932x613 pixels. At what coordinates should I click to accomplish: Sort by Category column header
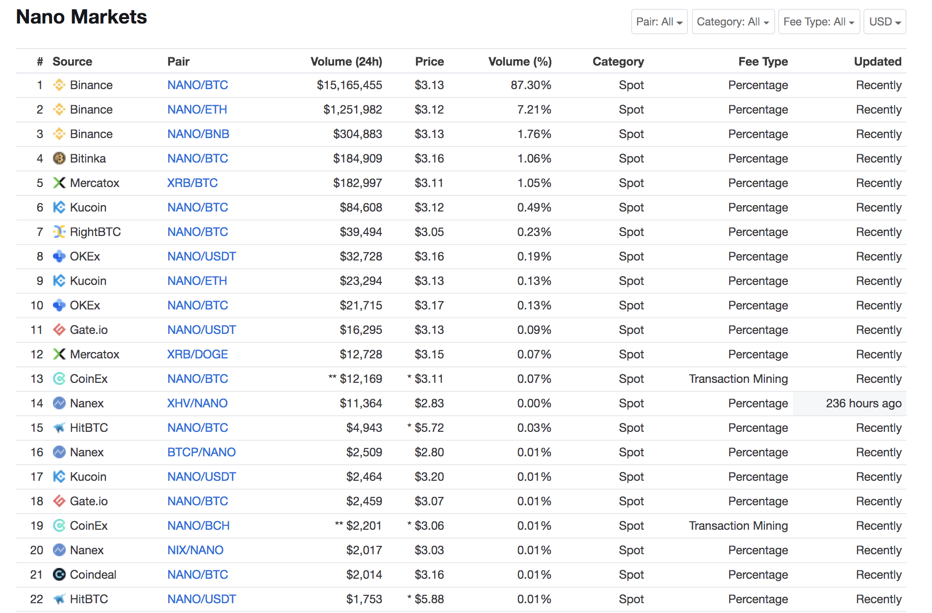618,62
